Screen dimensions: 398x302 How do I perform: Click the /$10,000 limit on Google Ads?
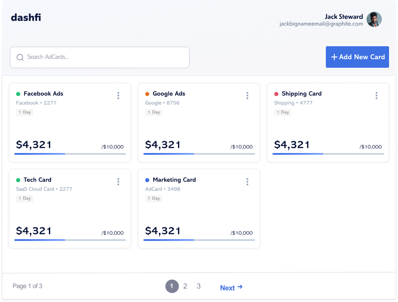point(242,147)
